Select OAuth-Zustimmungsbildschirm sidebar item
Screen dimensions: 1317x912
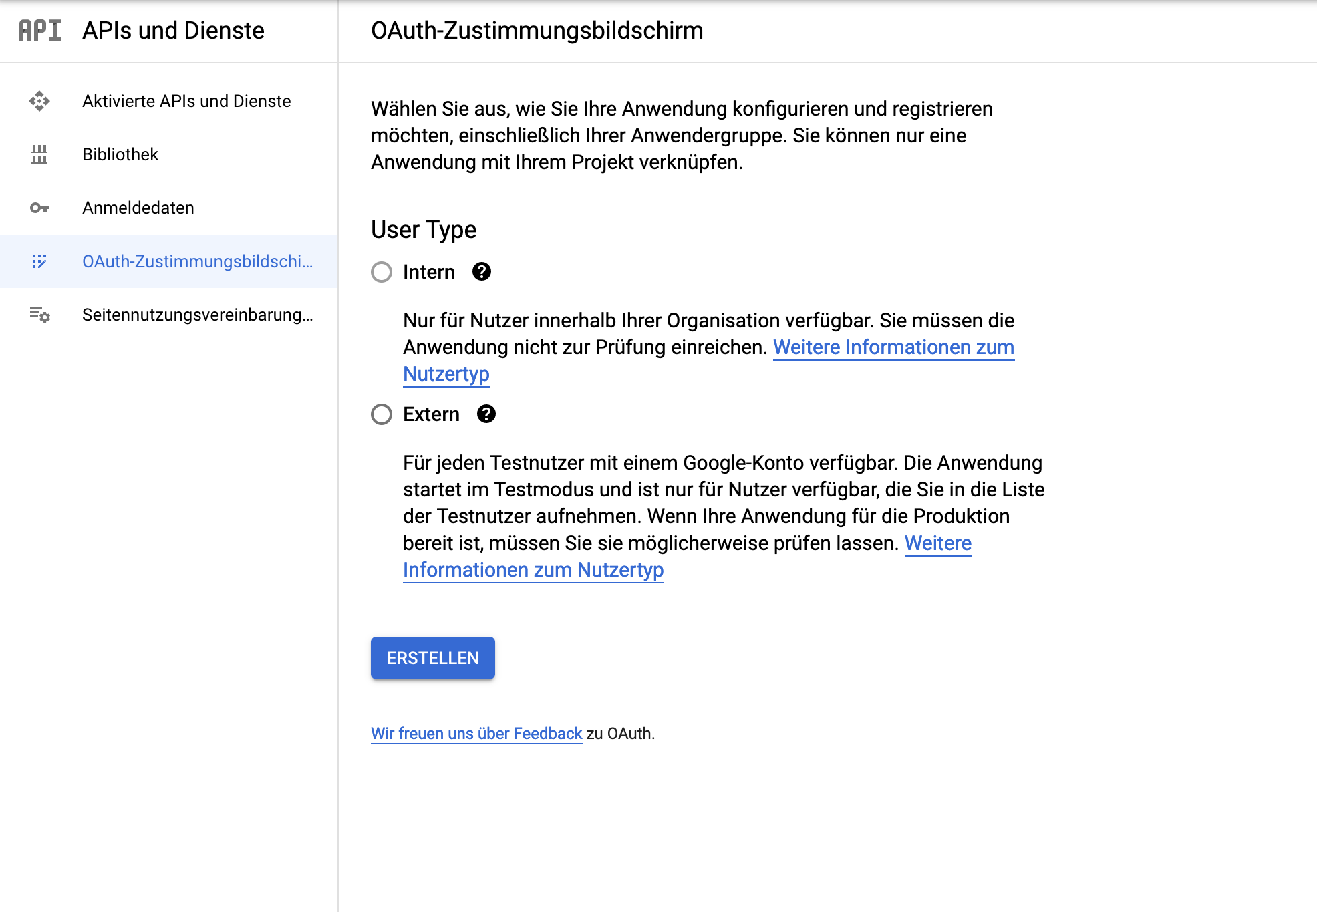[169, 261]
